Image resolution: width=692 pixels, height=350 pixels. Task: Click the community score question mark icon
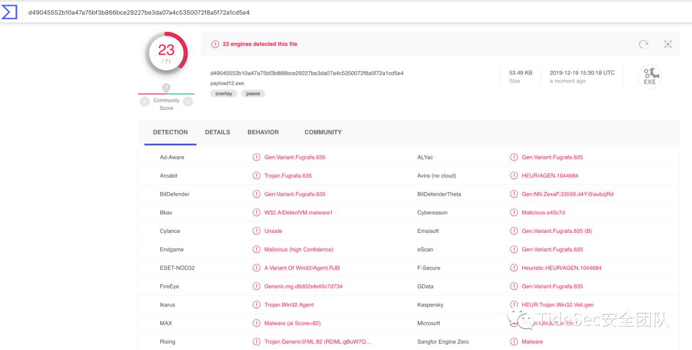point(166,88)
